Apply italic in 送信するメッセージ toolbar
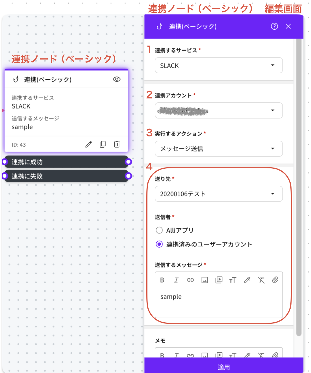The height and width of the screenshot is (373, 311). pyautogui.click(x=176, y=280)
